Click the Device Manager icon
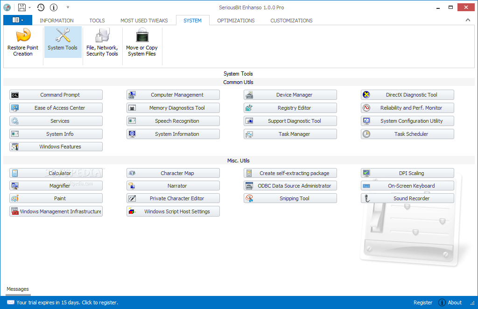 [x=249, y=95]
